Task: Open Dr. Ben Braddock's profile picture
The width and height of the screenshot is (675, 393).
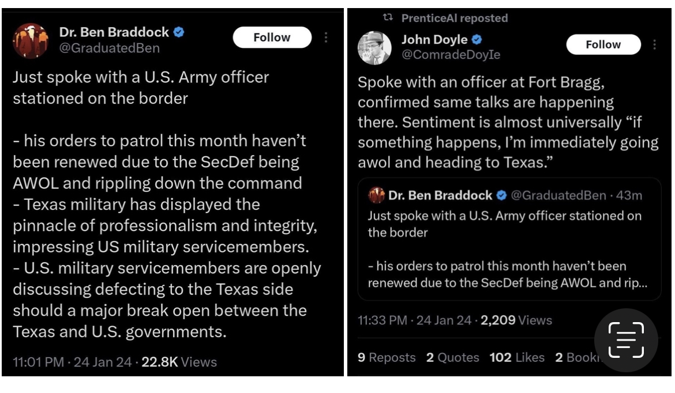Action: (30, 40)
